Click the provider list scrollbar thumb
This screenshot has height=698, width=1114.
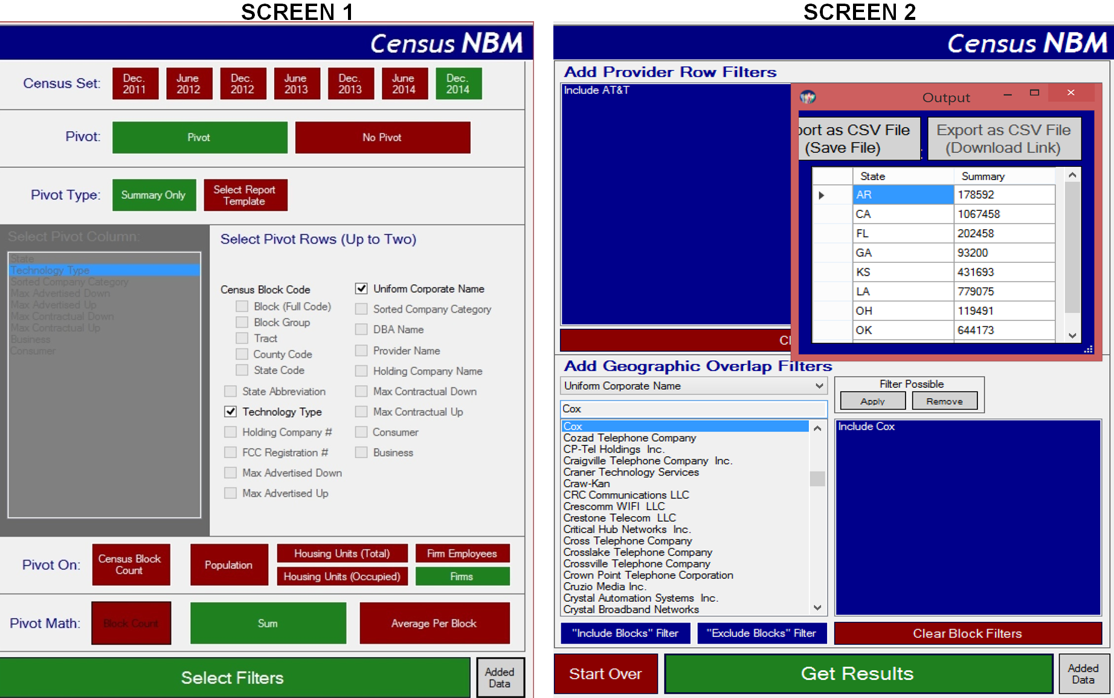[817, 479]
